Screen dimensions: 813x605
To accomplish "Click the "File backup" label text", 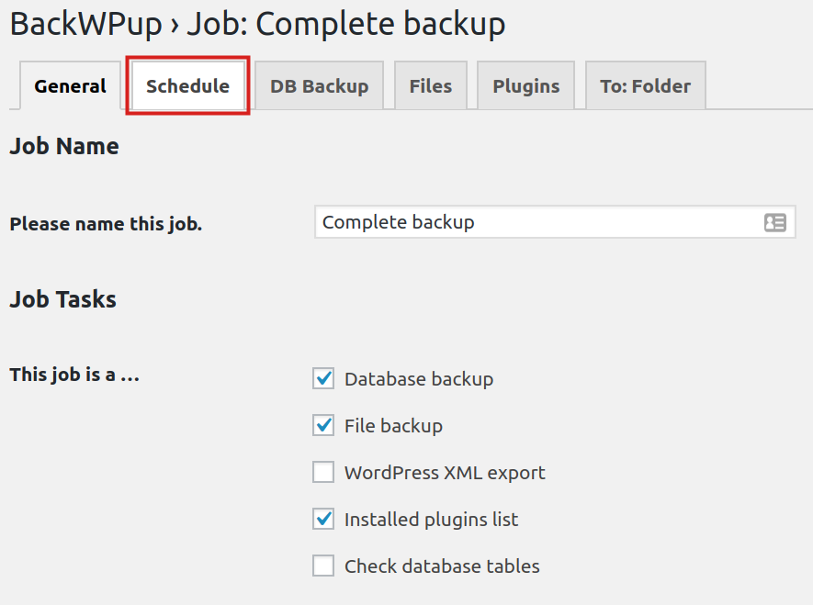I will [x=393, y=426].
